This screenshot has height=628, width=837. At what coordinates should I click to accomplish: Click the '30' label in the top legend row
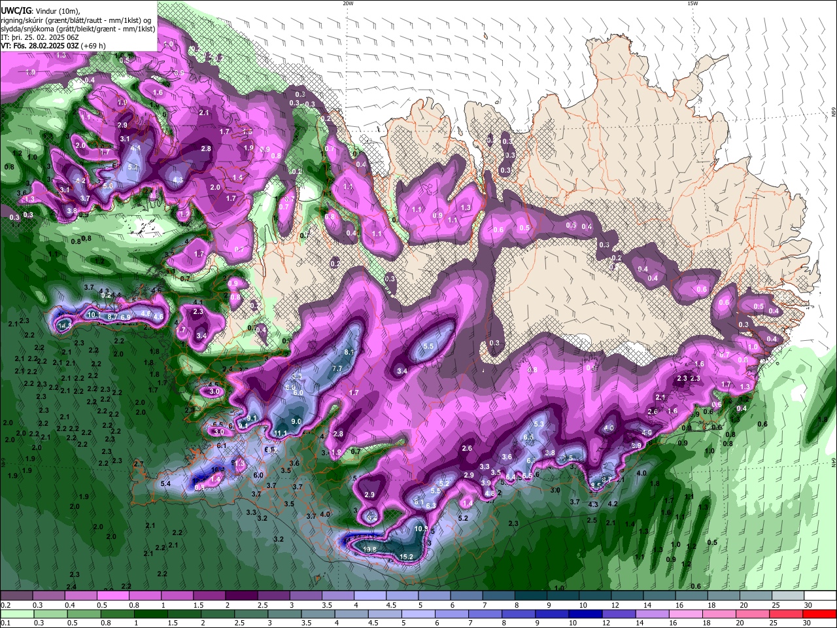(x=808, y=605)
